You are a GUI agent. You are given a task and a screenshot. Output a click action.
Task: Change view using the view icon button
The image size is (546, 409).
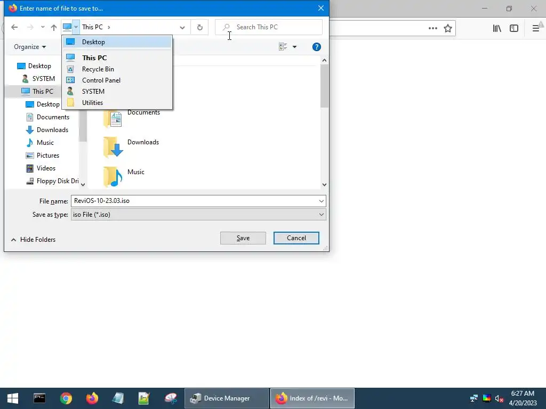(283, 47)
